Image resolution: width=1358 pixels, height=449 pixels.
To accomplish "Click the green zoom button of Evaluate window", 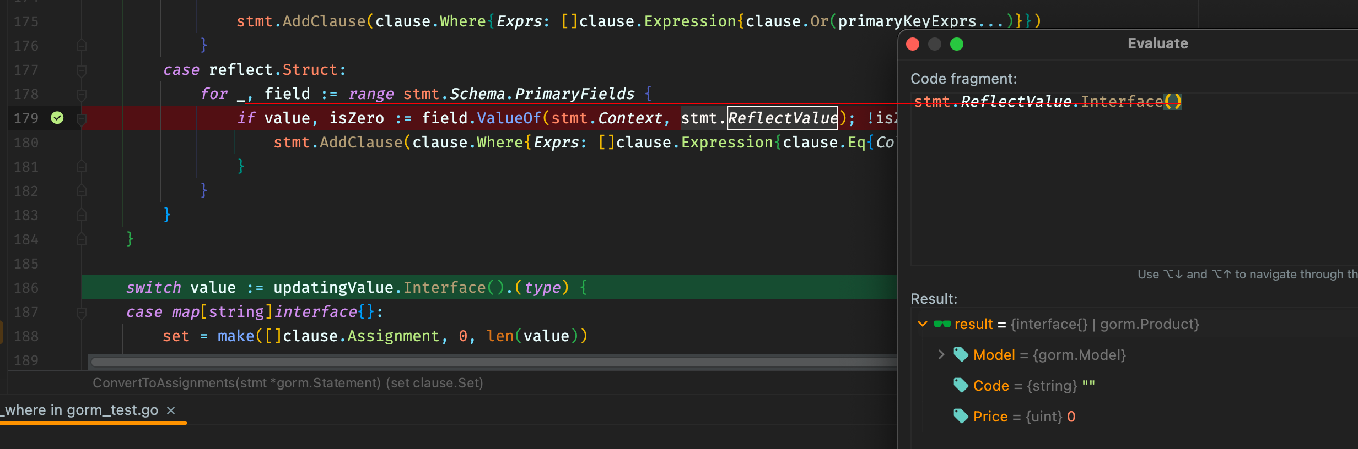I will (x=957, y=44).
